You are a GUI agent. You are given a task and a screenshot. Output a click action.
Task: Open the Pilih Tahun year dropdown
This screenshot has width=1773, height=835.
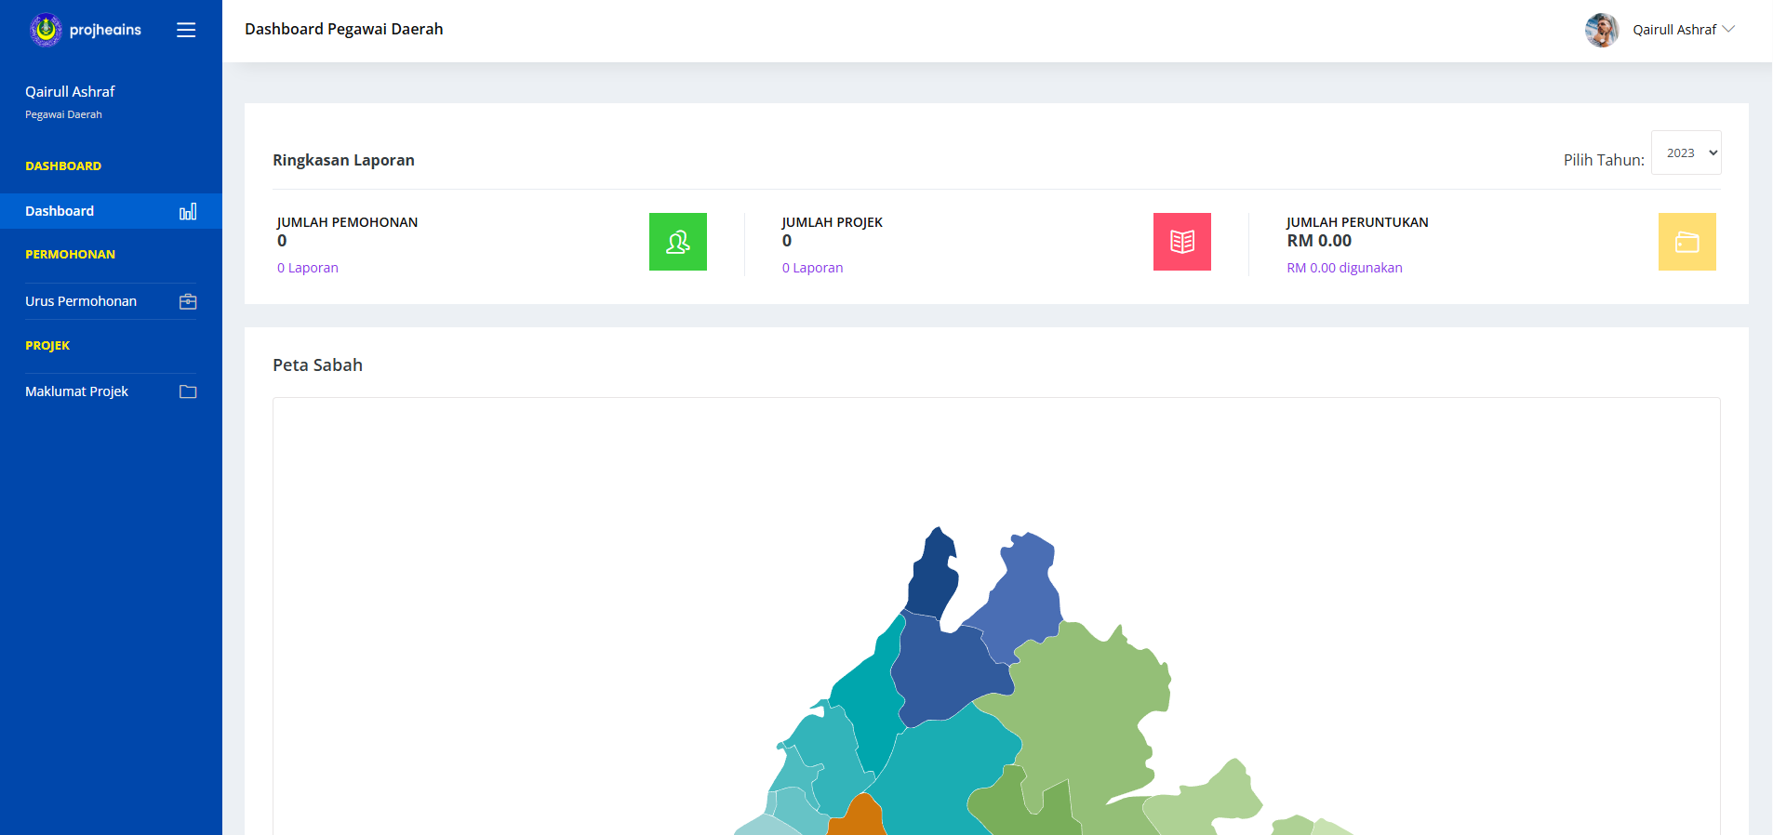[1686, 152]
